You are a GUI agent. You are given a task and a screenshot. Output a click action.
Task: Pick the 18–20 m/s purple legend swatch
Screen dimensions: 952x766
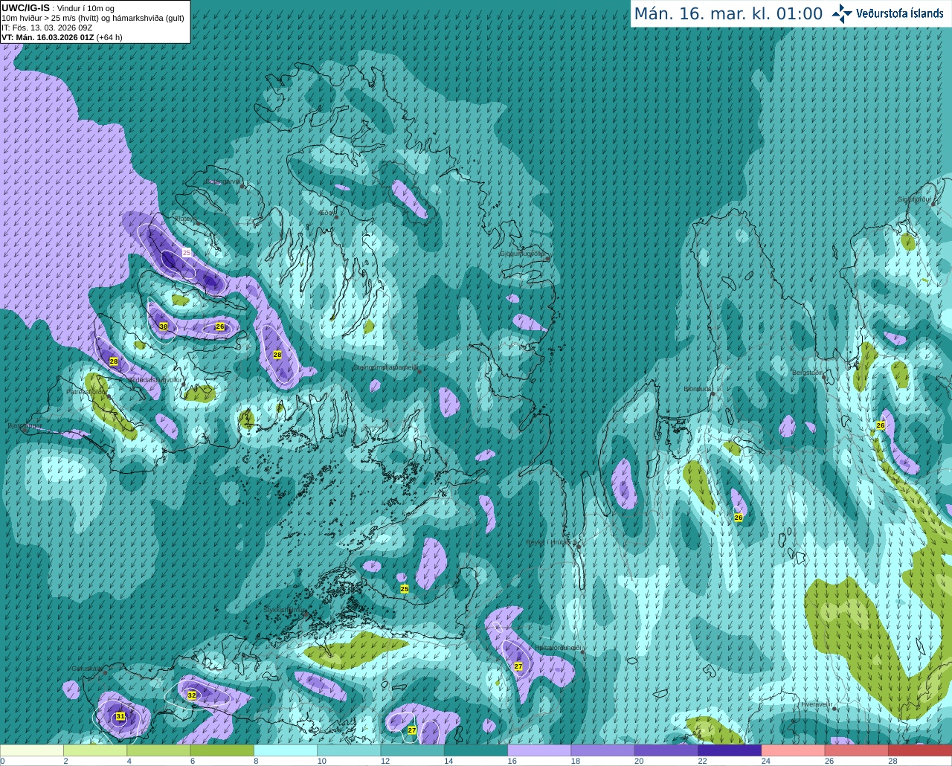(603, 750)
